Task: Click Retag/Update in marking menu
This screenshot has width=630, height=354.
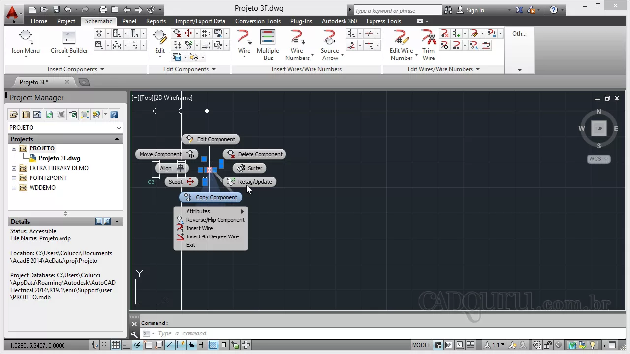Action: tap(250, 182)
